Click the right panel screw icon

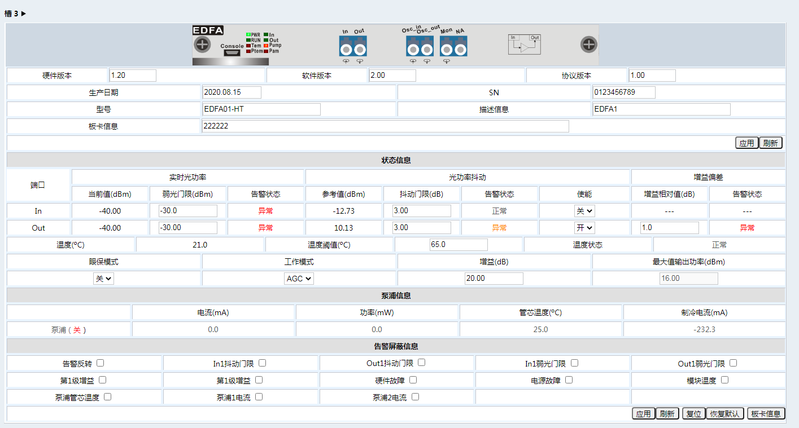588,44
